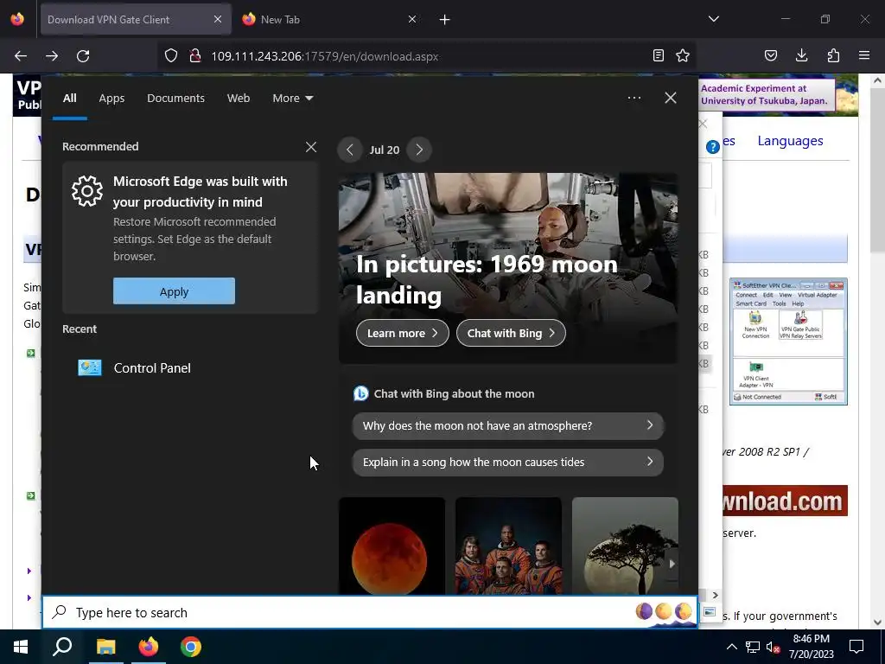
Task: Open notification center icon
Action: pyautogui.click(x=856, y=647)
